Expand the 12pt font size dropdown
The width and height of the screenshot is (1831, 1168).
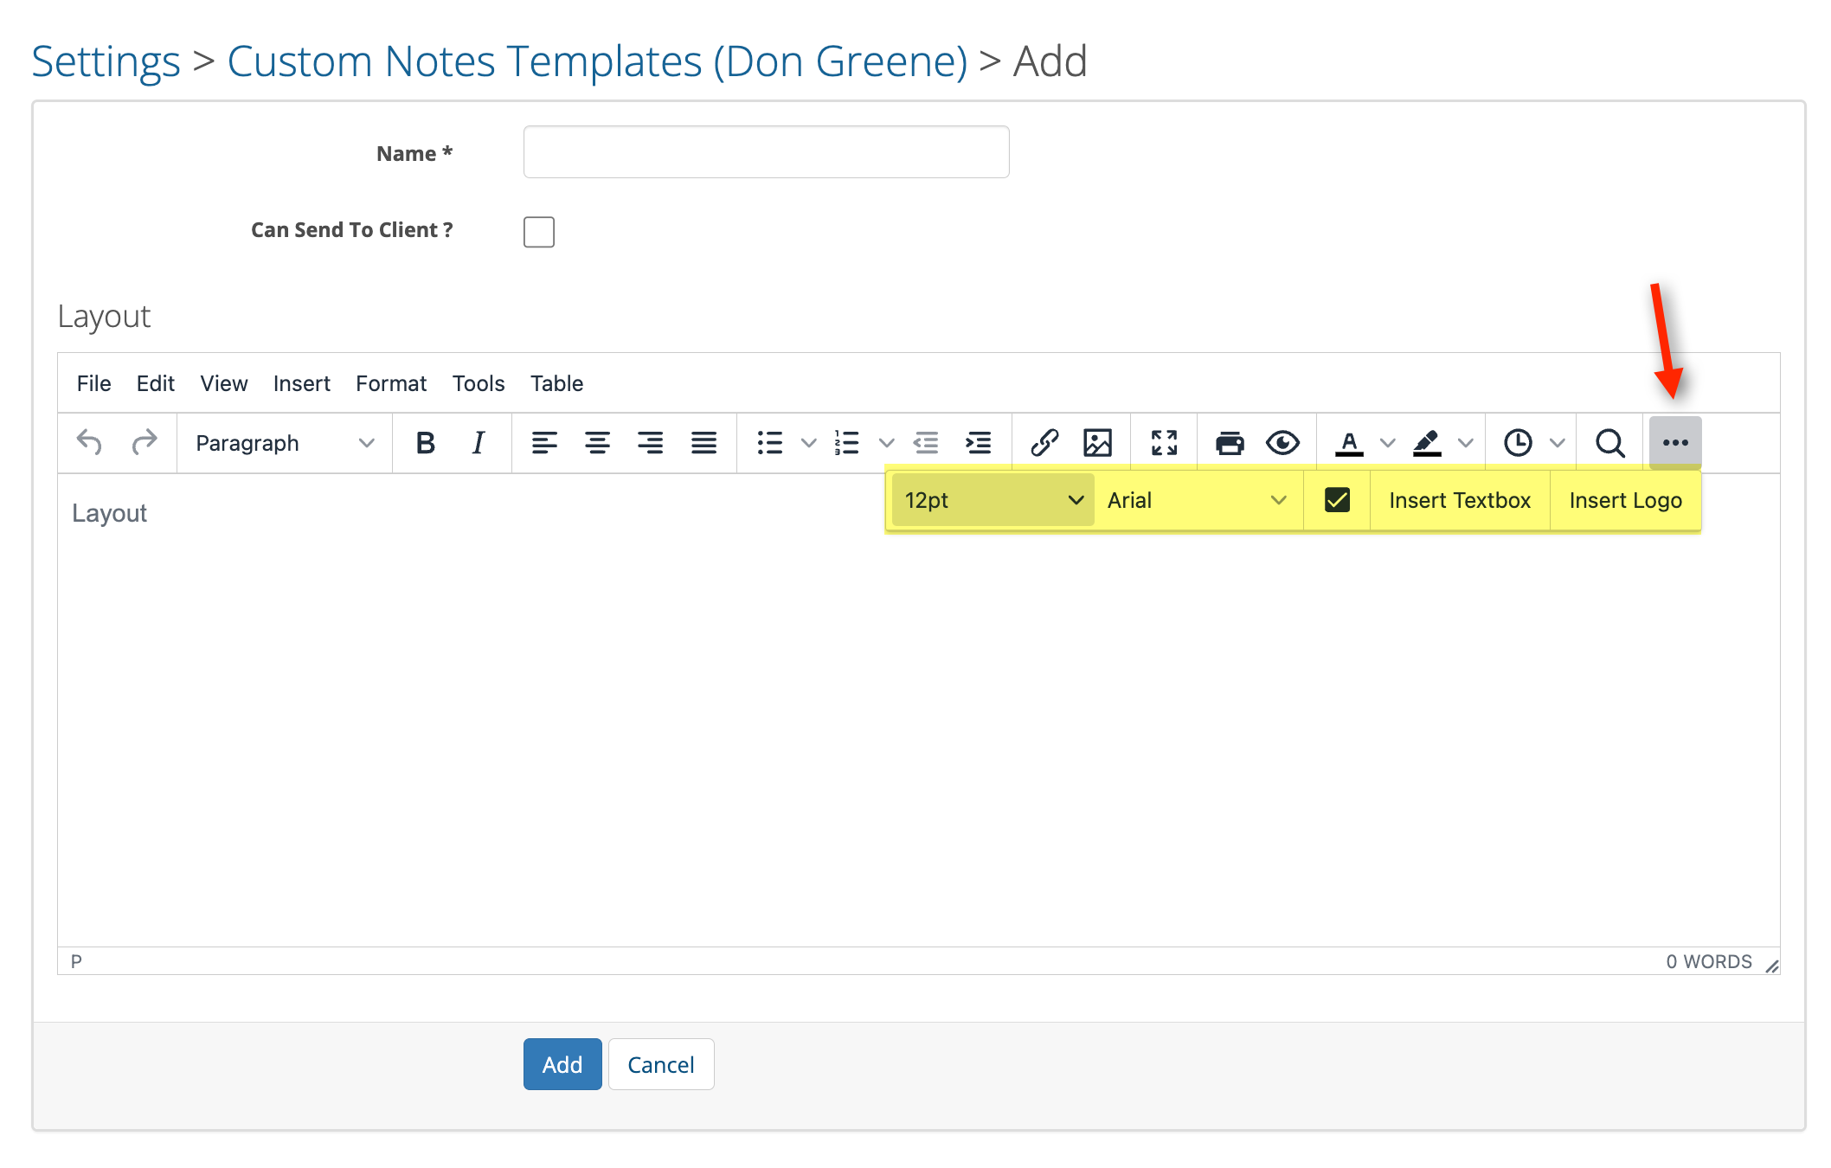[x=993, y=500]
